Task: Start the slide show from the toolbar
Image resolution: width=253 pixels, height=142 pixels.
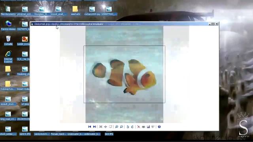Action: [x=111, y=127]
